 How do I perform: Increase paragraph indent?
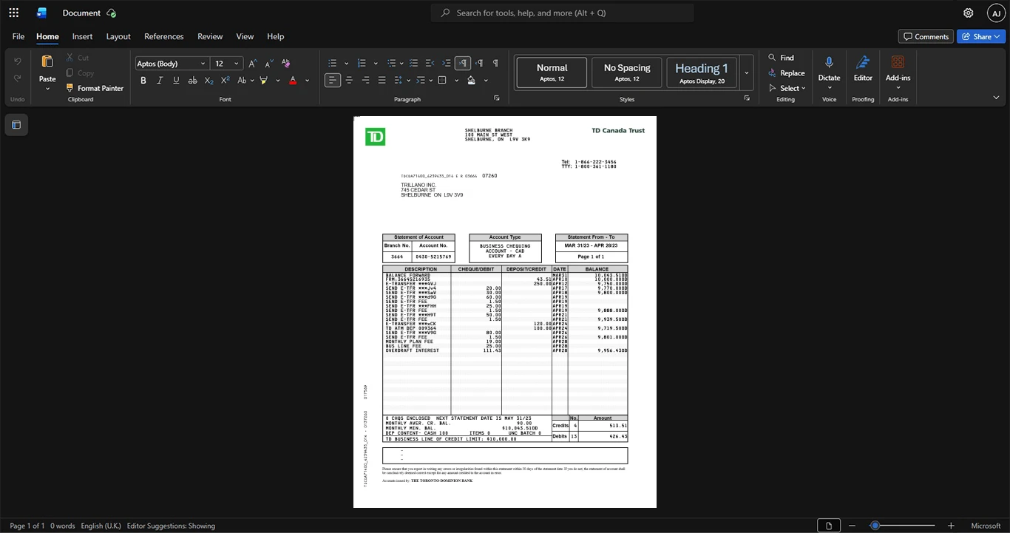(447, 64)
